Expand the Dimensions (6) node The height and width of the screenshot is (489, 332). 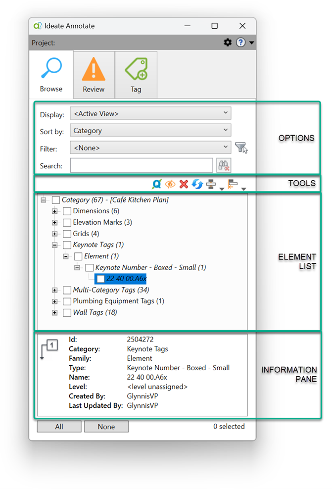[x=55, y=211]
